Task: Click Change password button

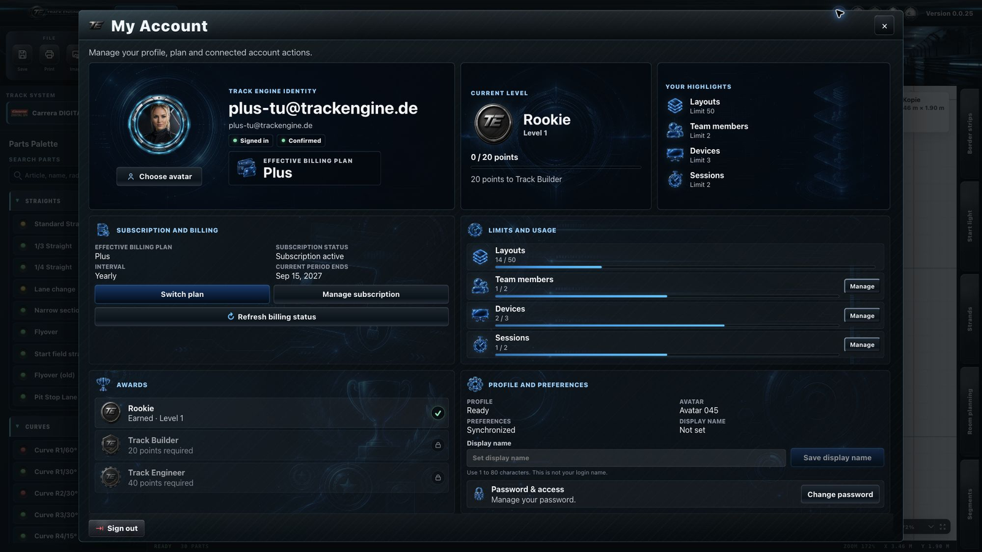Action: 840,494
